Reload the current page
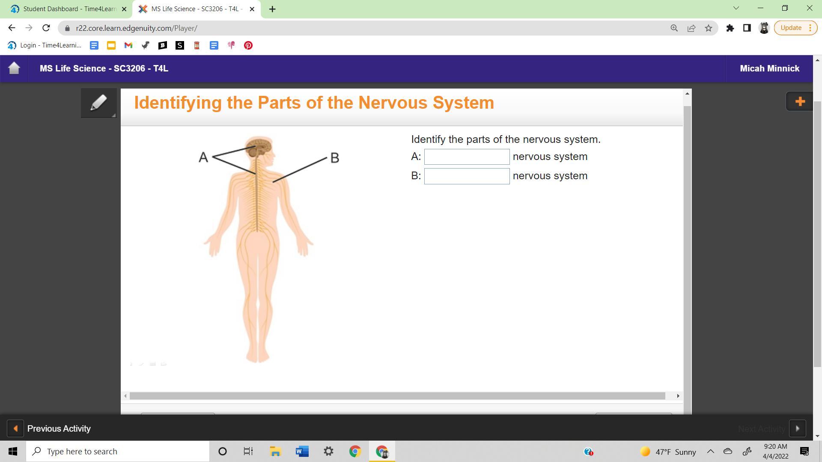Viewport: 822px width, 462px height. (46, 28)
